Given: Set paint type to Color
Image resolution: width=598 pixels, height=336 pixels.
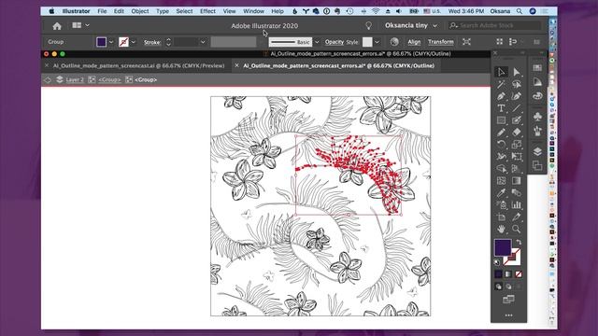Looking at the screenshot, I should coord(498,273).
